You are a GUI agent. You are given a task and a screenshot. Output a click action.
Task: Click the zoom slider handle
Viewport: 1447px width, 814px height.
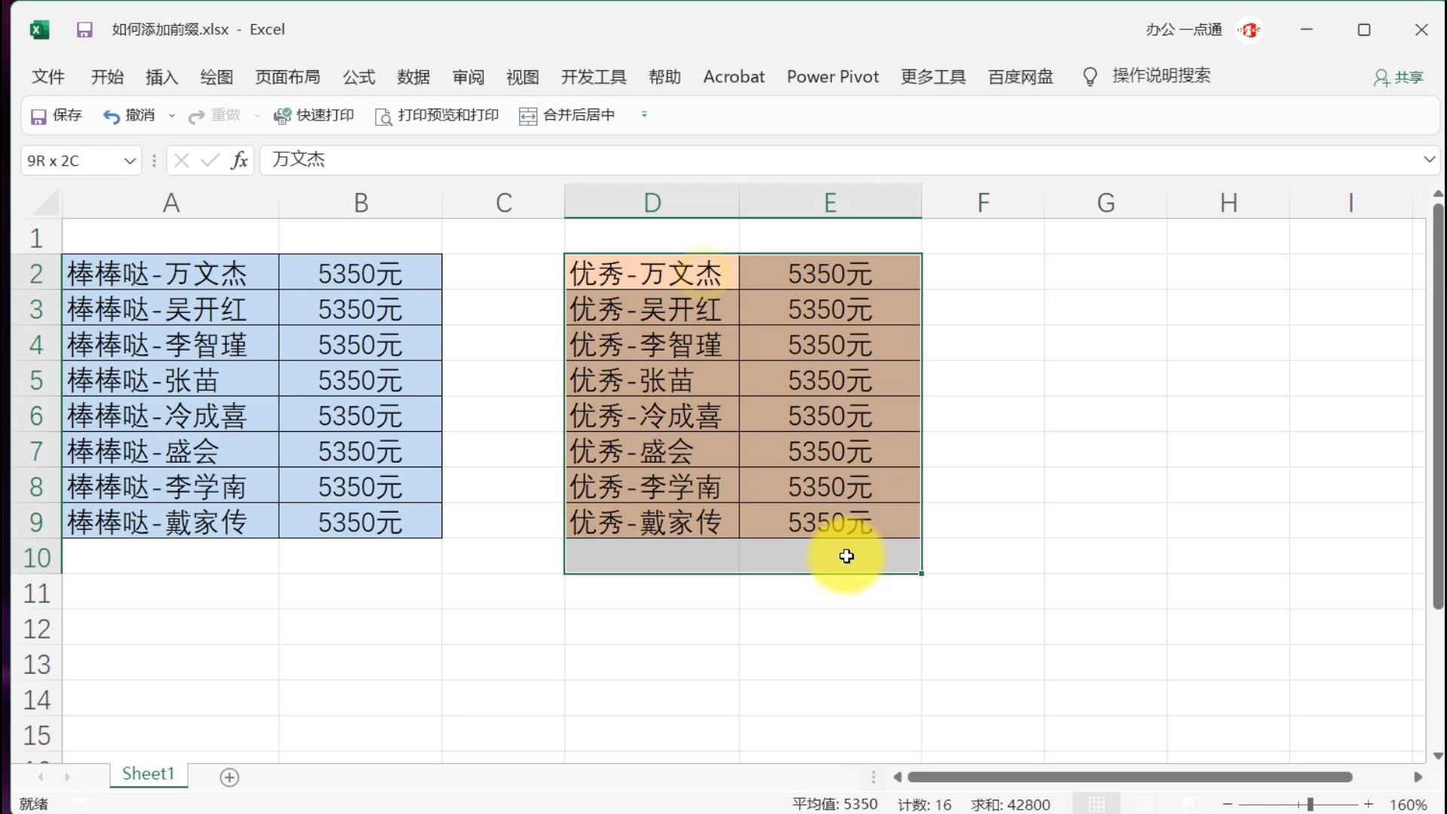1310,804
